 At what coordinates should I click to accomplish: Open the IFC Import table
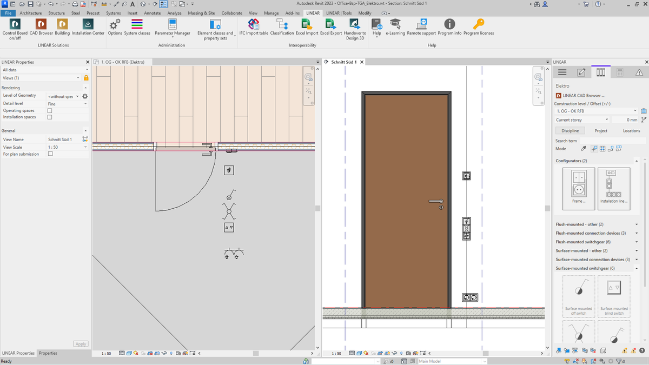click(253, 24)
